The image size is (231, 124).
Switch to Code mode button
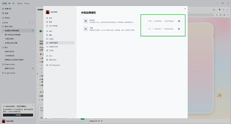(x=5, y=3)
